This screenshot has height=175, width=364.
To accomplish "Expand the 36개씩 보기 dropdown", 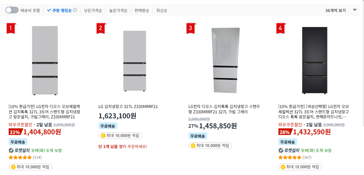I will [335, 10].
